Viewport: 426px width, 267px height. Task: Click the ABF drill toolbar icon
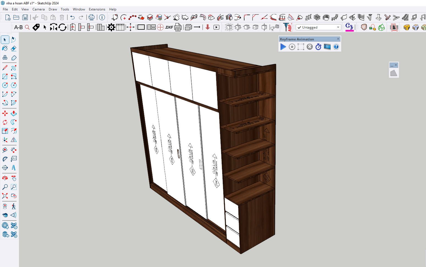pyautogui.click(x=288, y=27)
